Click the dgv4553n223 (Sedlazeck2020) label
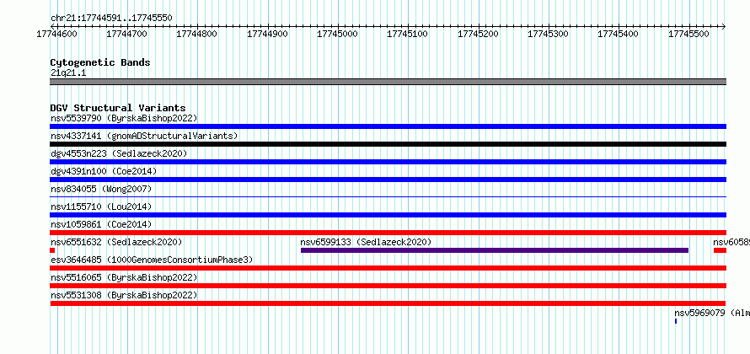This screenshot has width=750, height=354. coord(119,153)
